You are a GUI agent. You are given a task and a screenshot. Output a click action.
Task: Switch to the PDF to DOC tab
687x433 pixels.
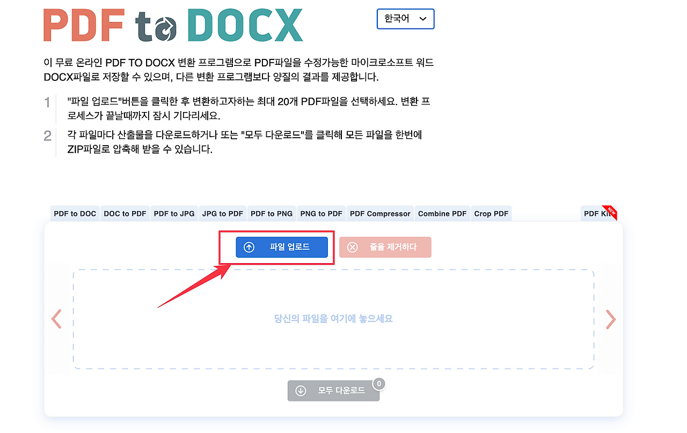coord(75,213)
